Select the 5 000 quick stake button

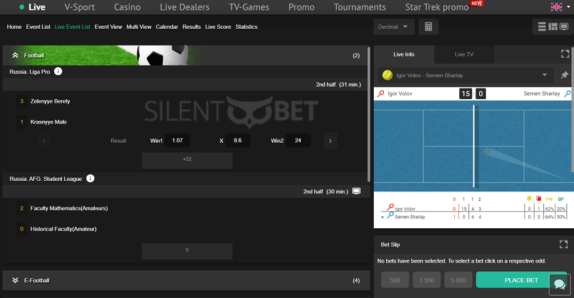coord(459,280)
